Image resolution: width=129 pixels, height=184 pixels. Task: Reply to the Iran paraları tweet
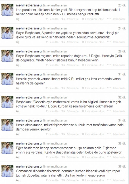(x=52, y=19)
